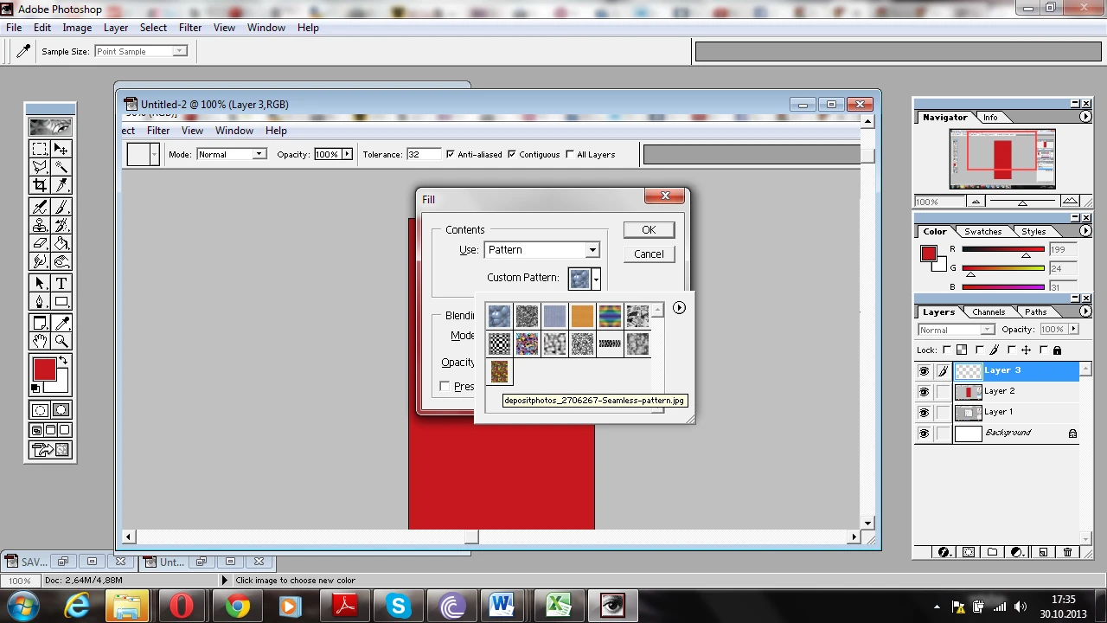The image size is (1107, 623).
Task: Choose the orange pattern thumbnail
Action: click(582, 317)
